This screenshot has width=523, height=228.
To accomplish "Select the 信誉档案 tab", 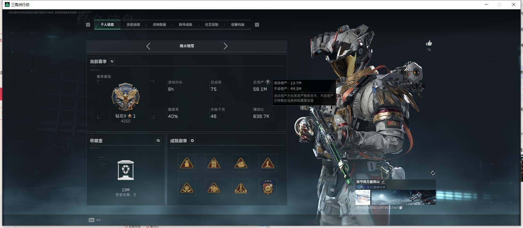I will click(238, 25).
